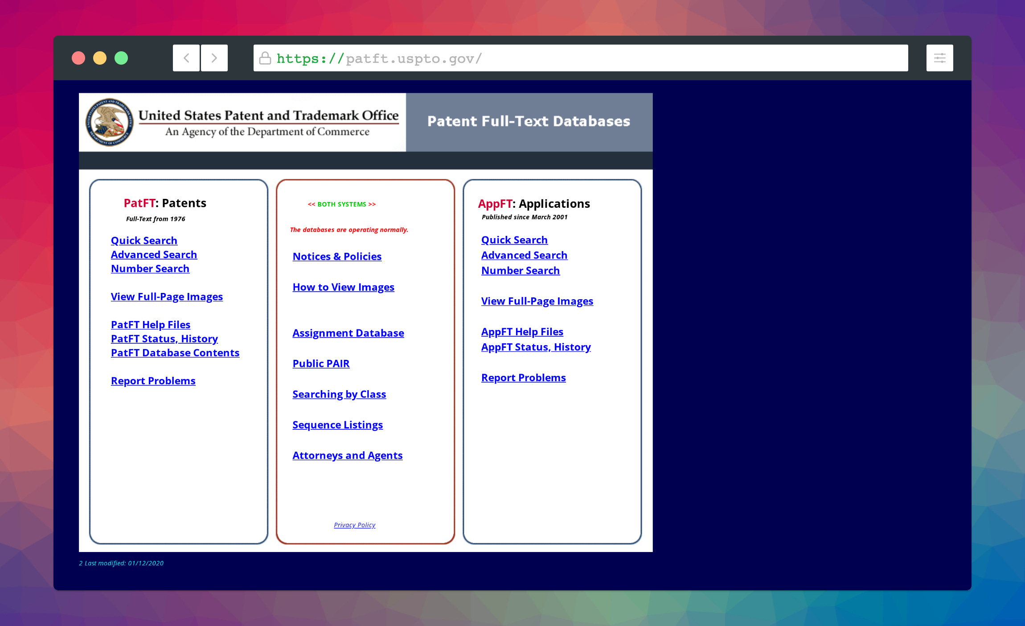Click 'Full-Text from 1976' text
Viewport: 1025px width, 626px height.
(x=156, y=219)
